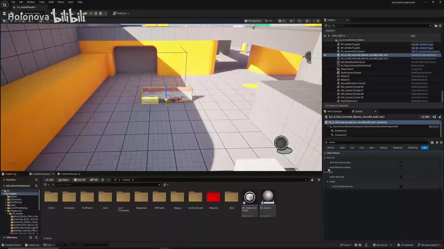Open the red Weapons folder
This screenshot has width=444, height=249.
(x=213, y=197)
